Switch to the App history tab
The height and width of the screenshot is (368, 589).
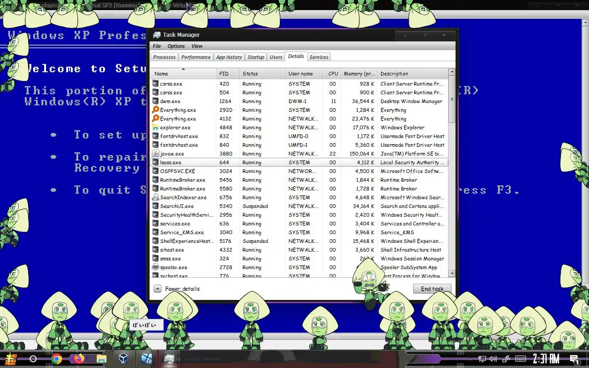[229, 57]
